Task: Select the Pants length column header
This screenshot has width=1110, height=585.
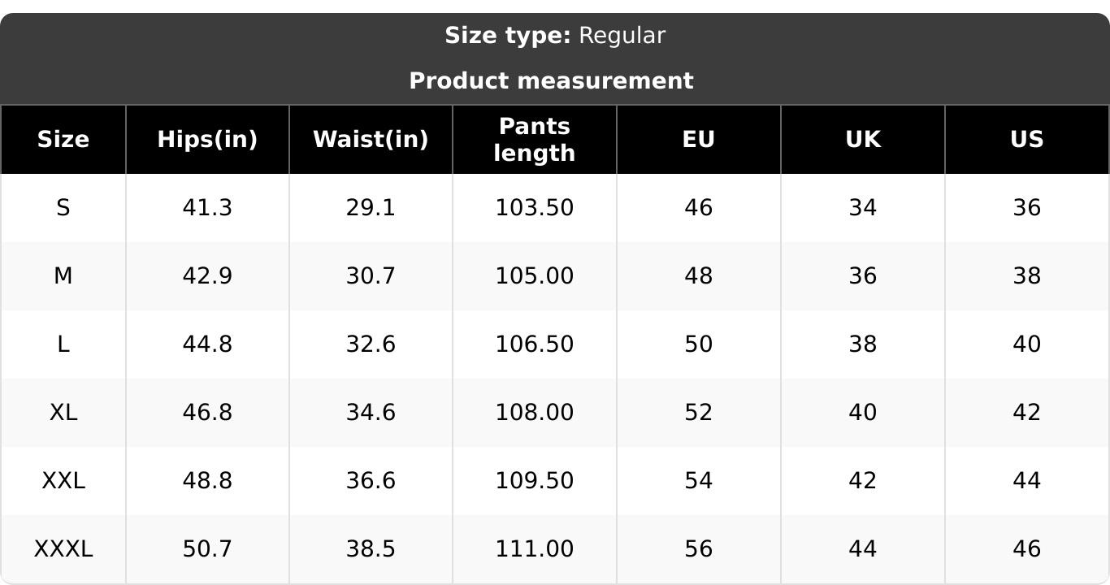Action: click(x=535, y=140)
